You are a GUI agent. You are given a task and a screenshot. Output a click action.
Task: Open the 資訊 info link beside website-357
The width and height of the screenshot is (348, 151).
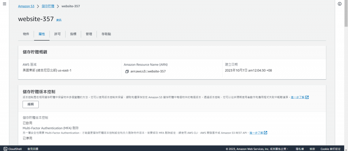pos(59,20)
